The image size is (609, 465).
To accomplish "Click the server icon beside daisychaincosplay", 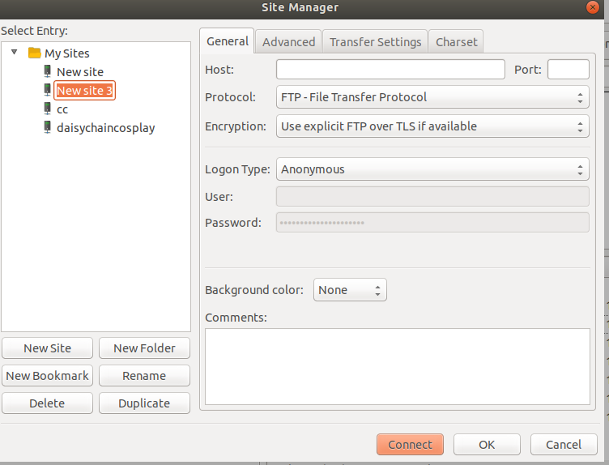I will point(48,127).
